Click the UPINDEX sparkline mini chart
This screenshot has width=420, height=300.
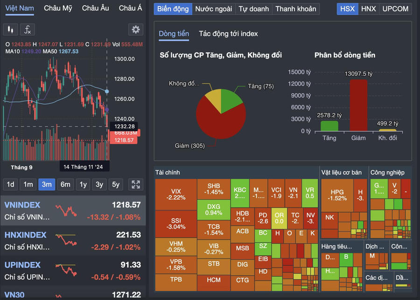point(66,270)
